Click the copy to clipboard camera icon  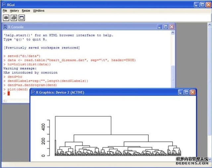6,18
